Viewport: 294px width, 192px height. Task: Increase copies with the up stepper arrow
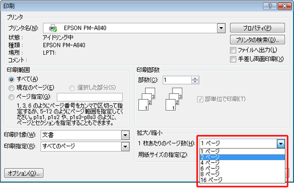pyautogui.click(x=195, y=78)
